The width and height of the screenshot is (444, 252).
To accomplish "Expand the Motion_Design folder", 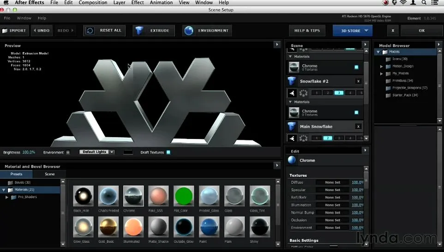I will 381,66.
